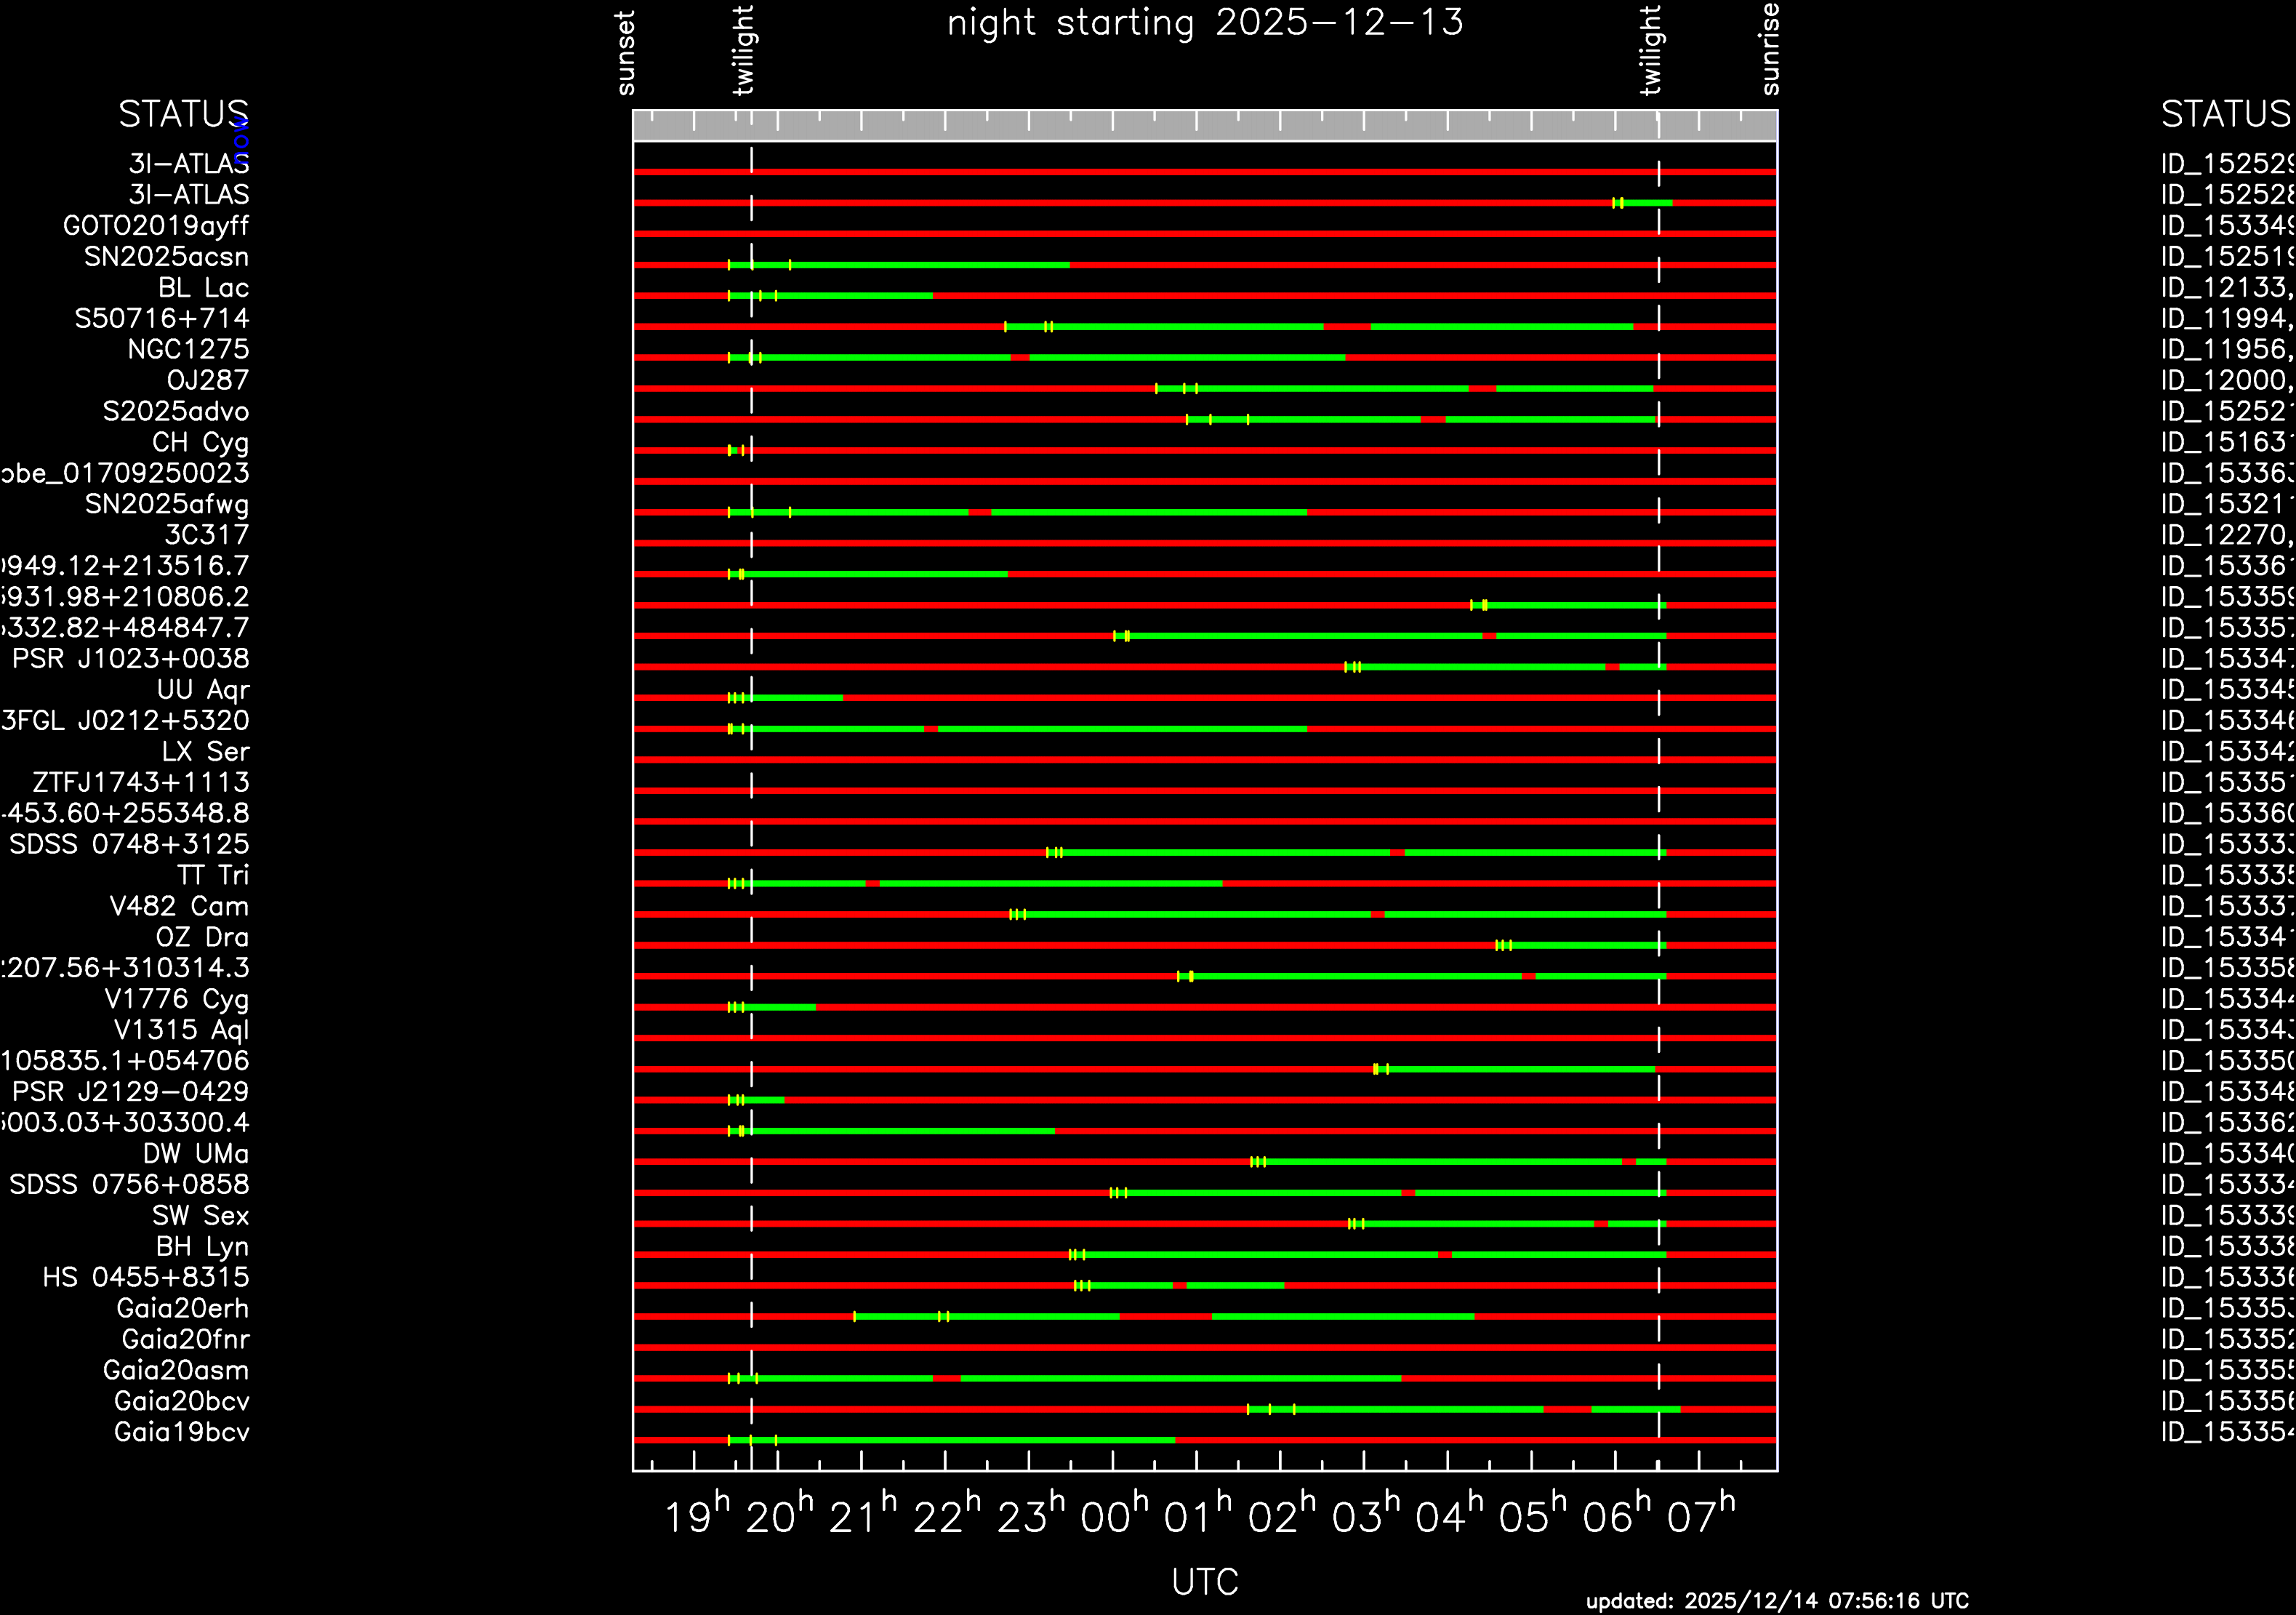Click the BL Lac target label
The width and height of the screenshot is (2296, 1615).
click(x=203, y=288)
